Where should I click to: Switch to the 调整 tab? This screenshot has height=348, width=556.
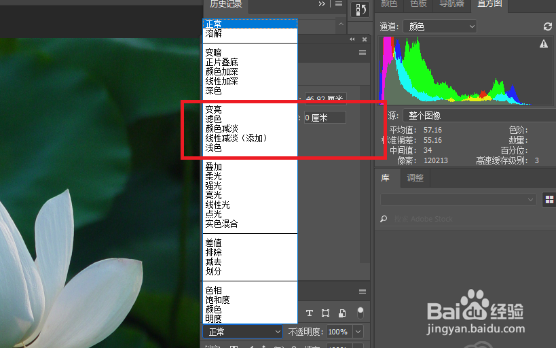415,178
